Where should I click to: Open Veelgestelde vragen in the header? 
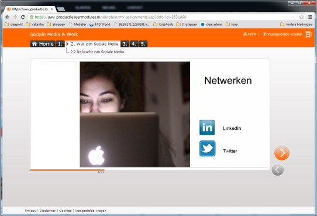(282, 34)
